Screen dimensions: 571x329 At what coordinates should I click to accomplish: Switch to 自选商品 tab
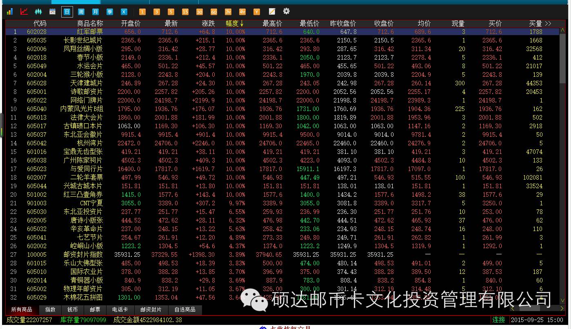tap(185, 310)
